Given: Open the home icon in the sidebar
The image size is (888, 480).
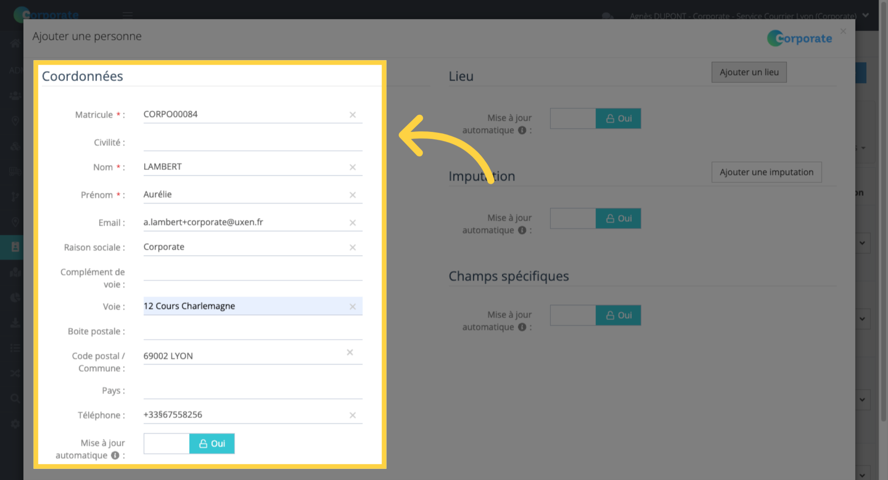Looking at the screenshot, I should tap(15, 44).
